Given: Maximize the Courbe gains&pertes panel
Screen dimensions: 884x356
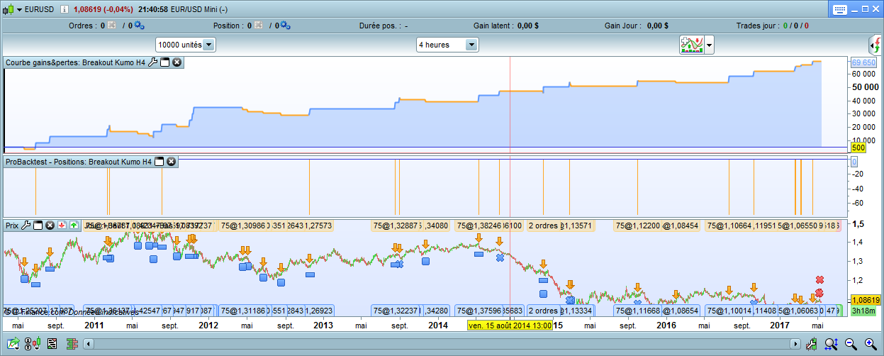Looking at the screenshot, I should pyautogui.click(x=165, y=62).
